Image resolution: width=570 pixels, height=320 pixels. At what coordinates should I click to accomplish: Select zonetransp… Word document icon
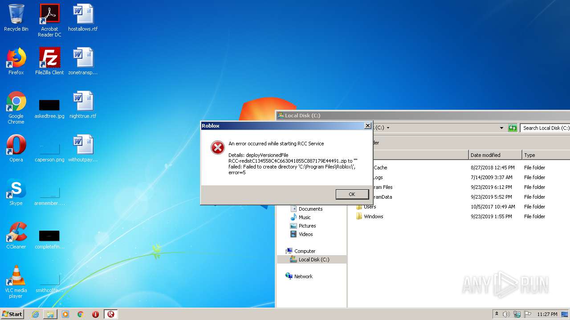(x=83, y=61)
